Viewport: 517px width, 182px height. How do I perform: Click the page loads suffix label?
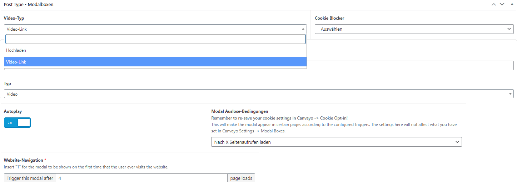pyautogui.click(x=241, y=178)
